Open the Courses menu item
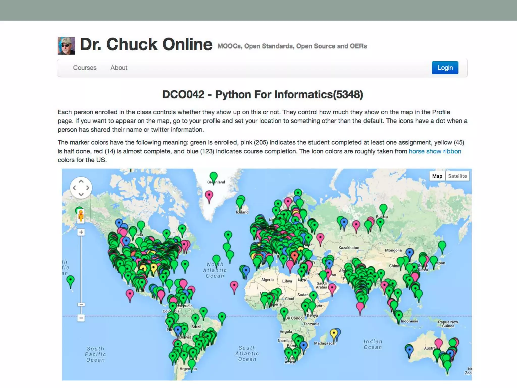517x388 pixels. [85, 68]
